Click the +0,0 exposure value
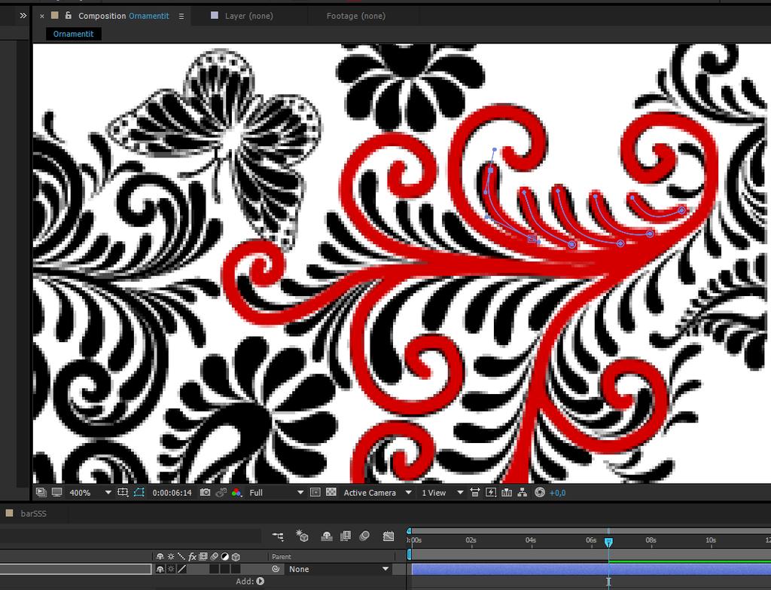The height and width of the screenshot is (590, 771). [x=558, y=493]
